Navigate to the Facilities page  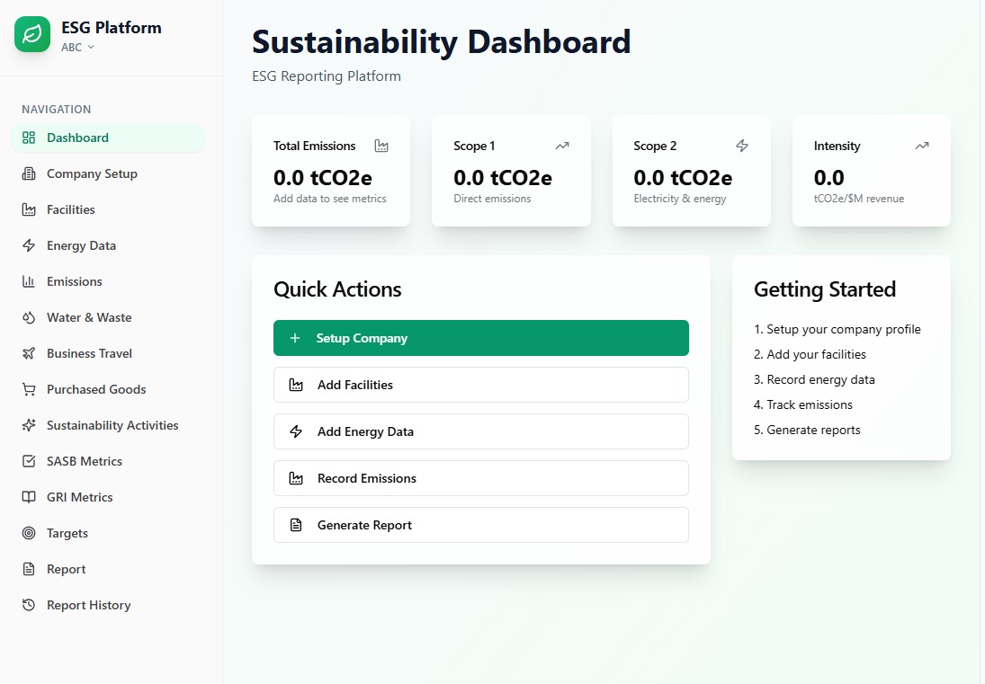coord(71,209)
